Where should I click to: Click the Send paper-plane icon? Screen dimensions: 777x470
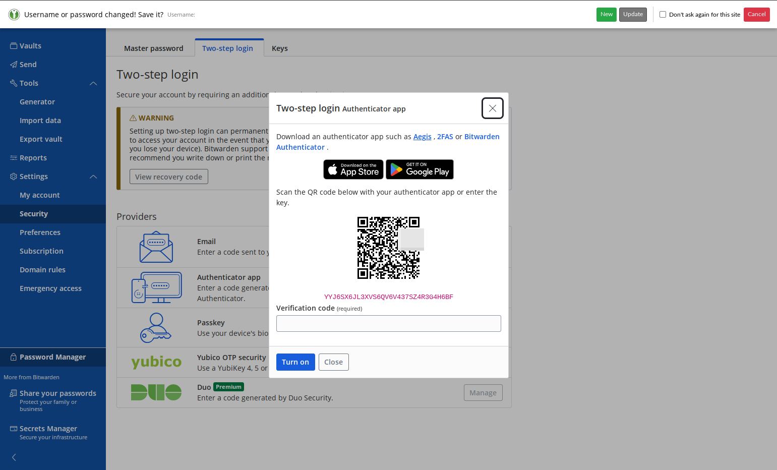[14, 65]
